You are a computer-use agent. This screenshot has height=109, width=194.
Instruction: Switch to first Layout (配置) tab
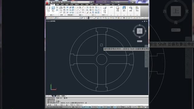tap(59, 96)
